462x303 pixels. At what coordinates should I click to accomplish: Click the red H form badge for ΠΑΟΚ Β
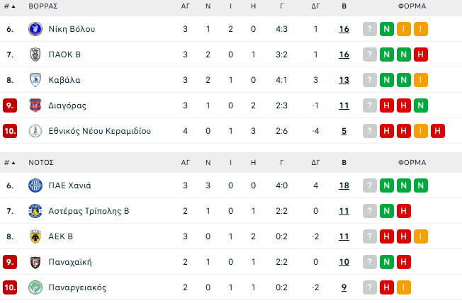[x=420, y=55]
